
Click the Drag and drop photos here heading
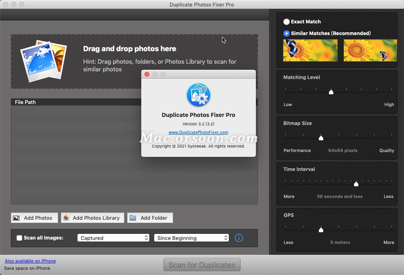pyautogui.click(x=130, y=49)
